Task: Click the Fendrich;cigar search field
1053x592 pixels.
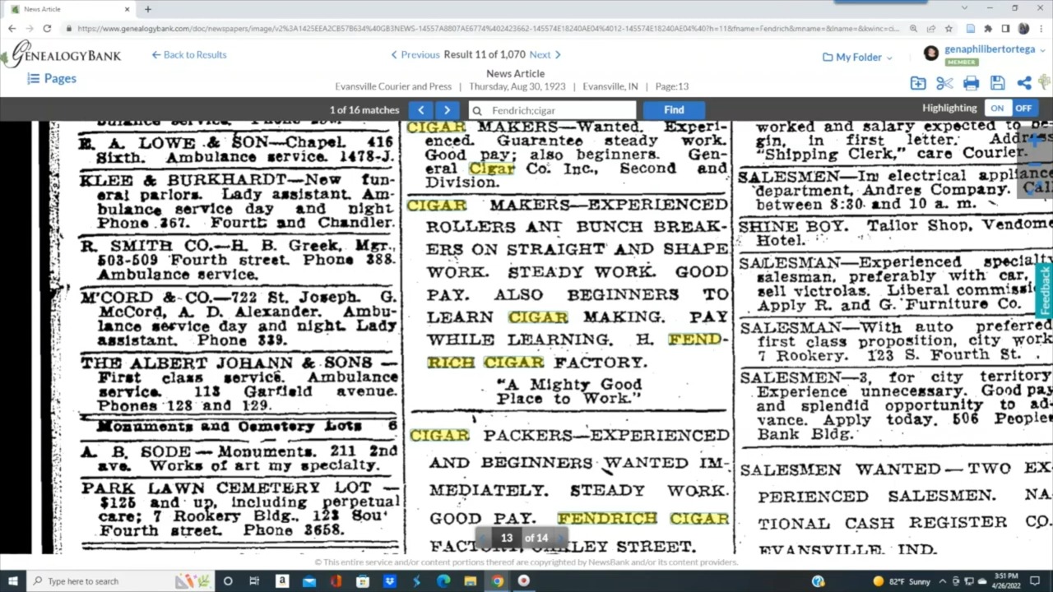Action: 553,110
